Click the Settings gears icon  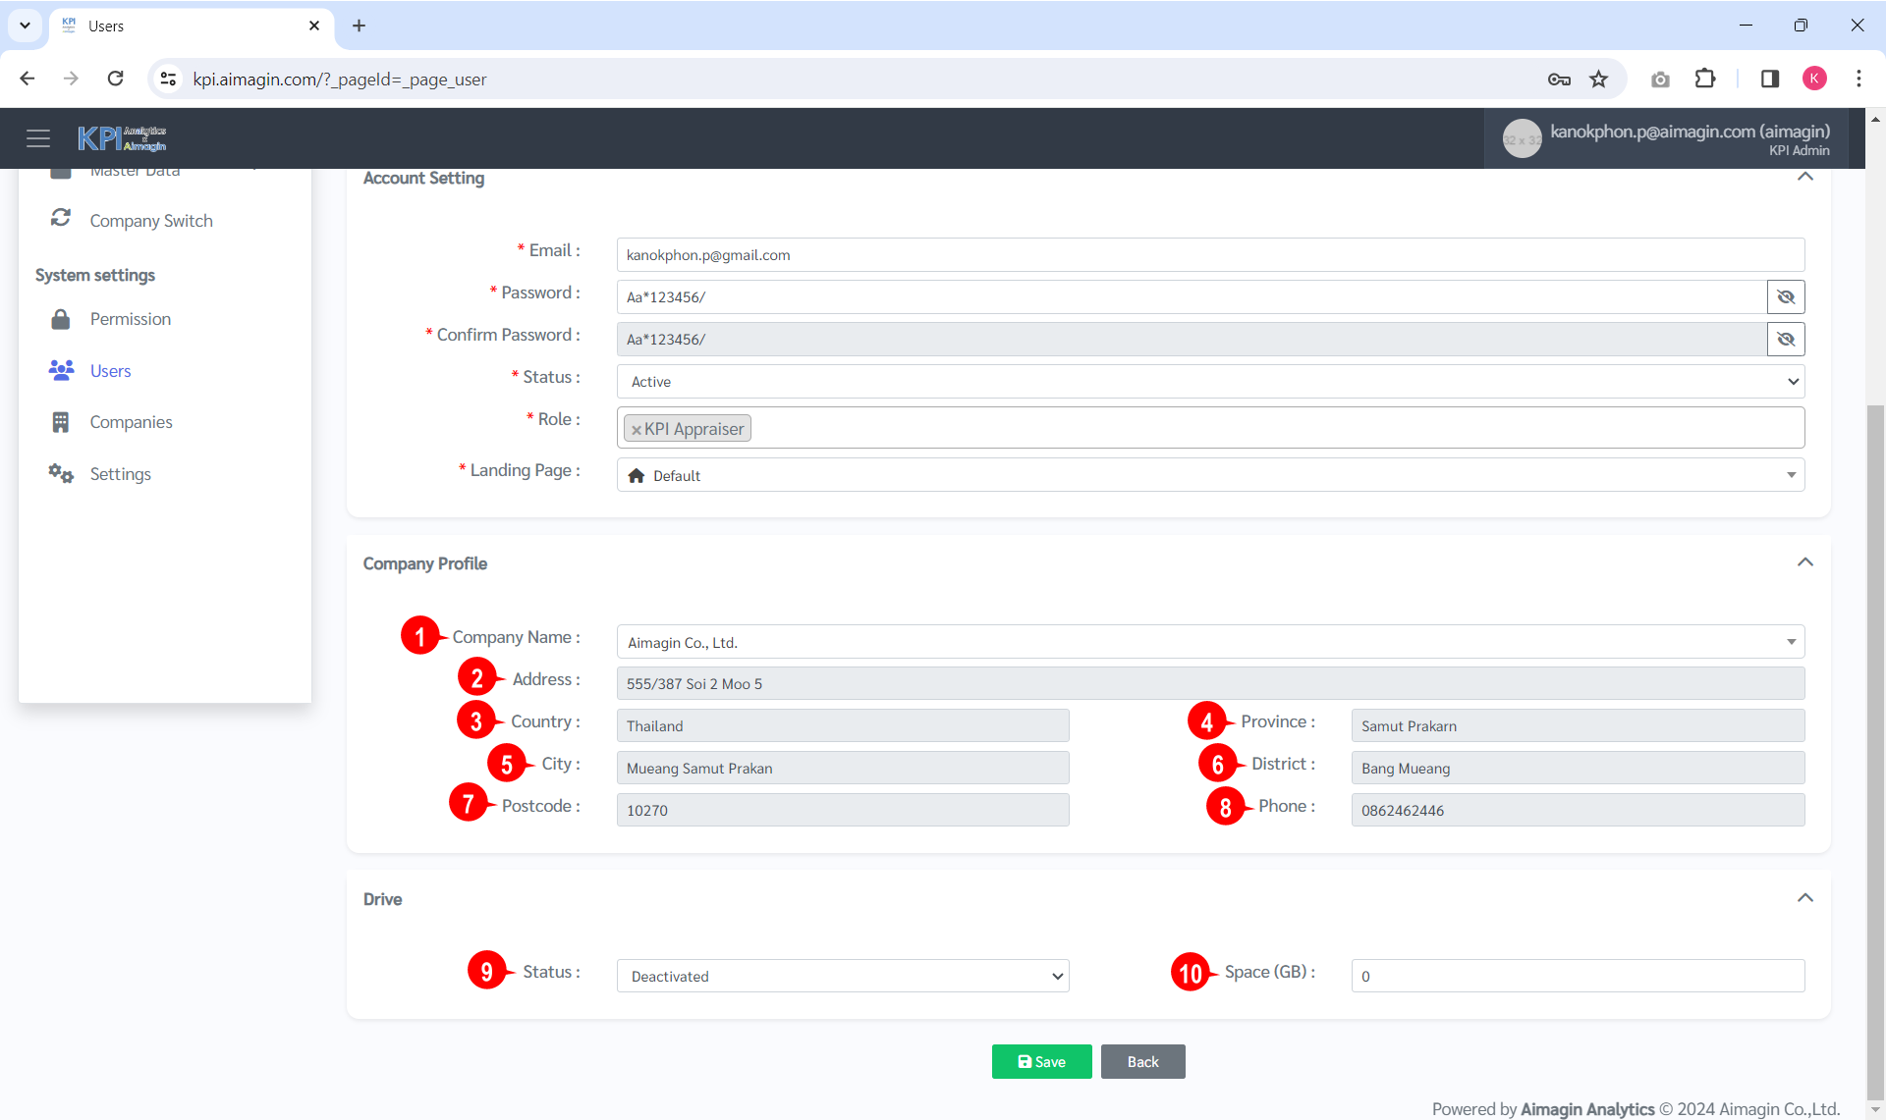61,474
